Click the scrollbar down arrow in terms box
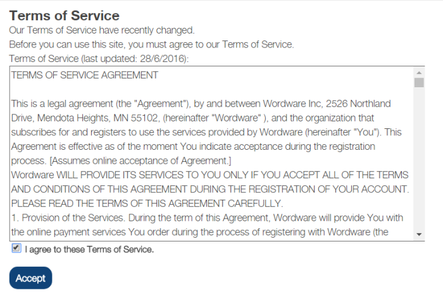443x299 pixels. click(419, 235)
